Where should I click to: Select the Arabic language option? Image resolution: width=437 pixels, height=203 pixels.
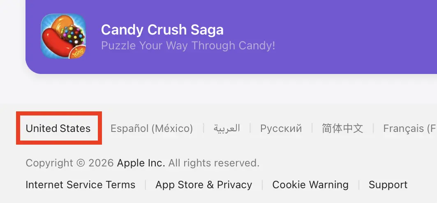tap(227, 129)
